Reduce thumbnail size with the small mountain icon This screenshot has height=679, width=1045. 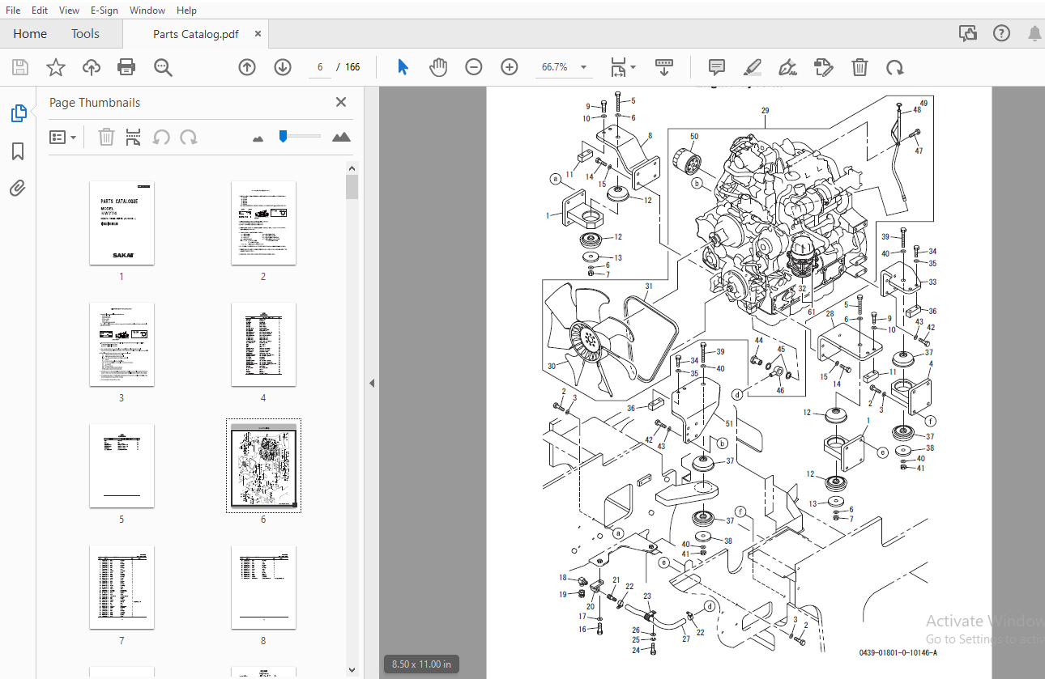pyautogui.click(x=258, y=138)
